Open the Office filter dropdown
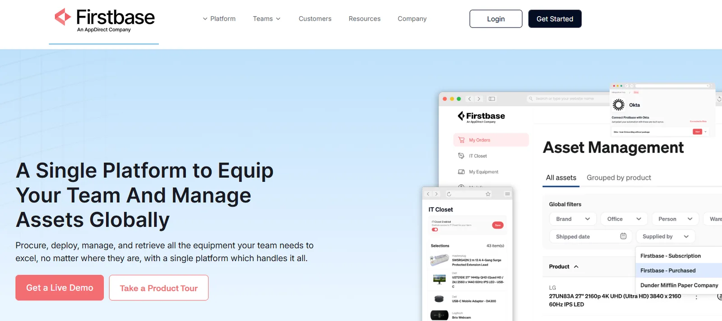This screenshot has width=722, height=321. click(624, 219)
